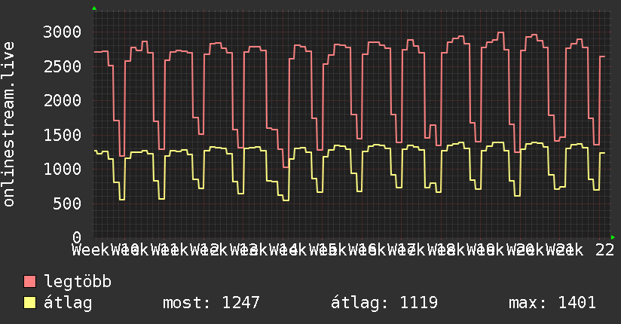Click the green arrow atop y-axis
The width and height of the screenshot is (621, 324).
94,8
